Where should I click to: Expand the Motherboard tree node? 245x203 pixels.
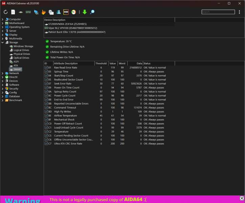pos(2,23)
